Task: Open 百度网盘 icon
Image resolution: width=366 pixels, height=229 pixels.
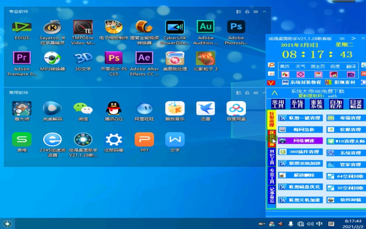Action: [236, 108]
